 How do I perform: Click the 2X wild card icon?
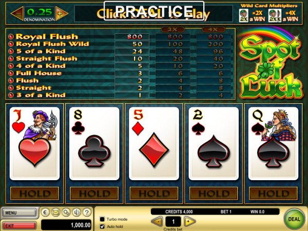click(x=243, y=16)
